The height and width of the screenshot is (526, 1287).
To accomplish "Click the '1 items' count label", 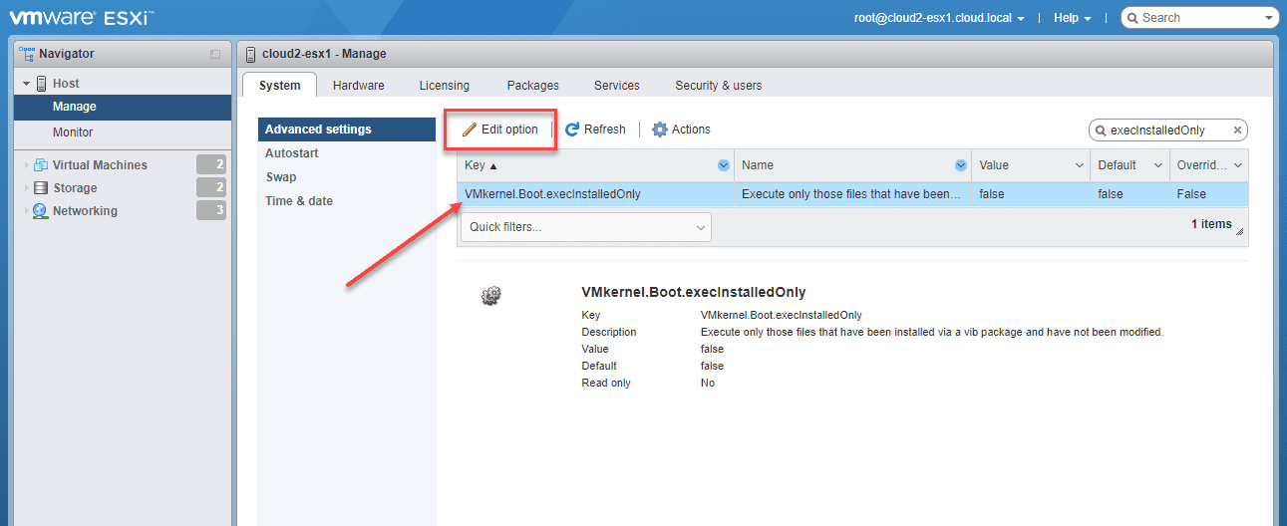I will tap(1211, 224).
